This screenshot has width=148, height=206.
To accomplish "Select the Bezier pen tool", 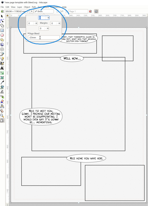I will click(x=2, y=54).
